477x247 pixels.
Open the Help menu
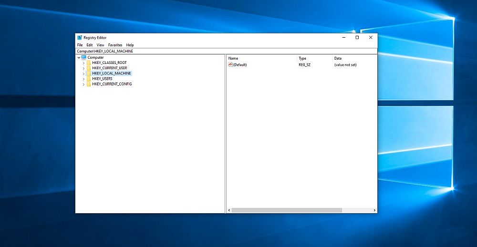point(130,45)
